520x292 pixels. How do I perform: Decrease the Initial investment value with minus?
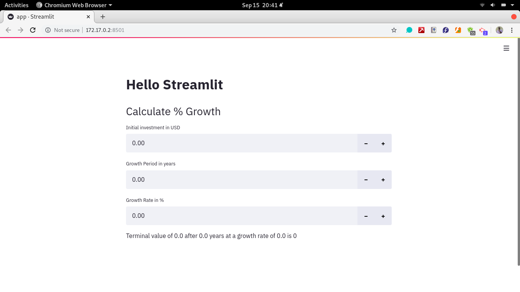tap(366, 143)
